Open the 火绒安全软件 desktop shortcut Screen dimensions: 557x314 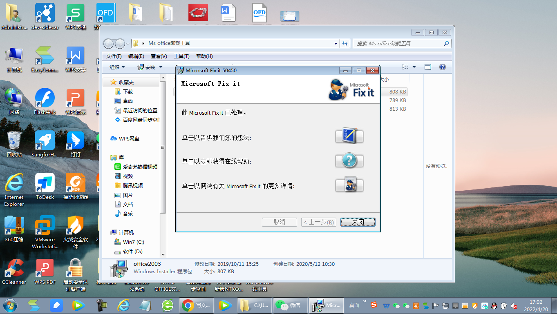(76, 232)
